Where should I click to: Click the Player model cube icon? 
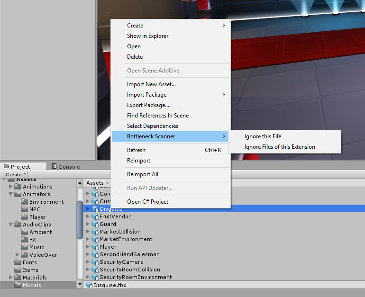pyautogui.click(x=95, y=247)
